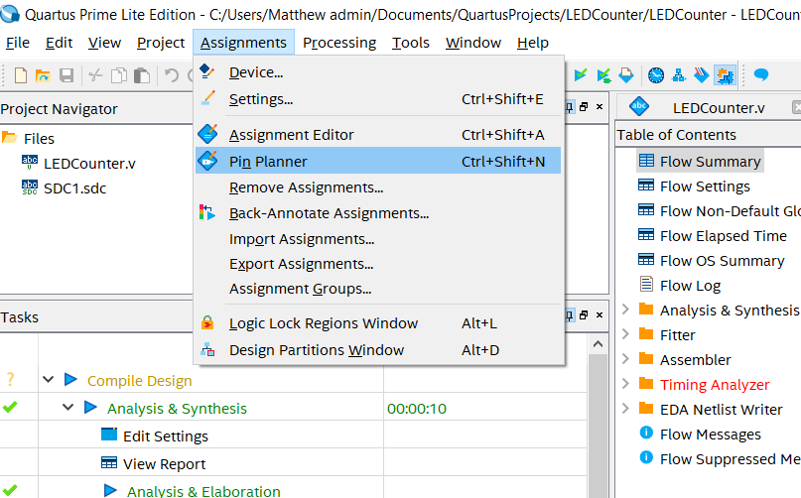Click the Files folder icon

[10, 138]
